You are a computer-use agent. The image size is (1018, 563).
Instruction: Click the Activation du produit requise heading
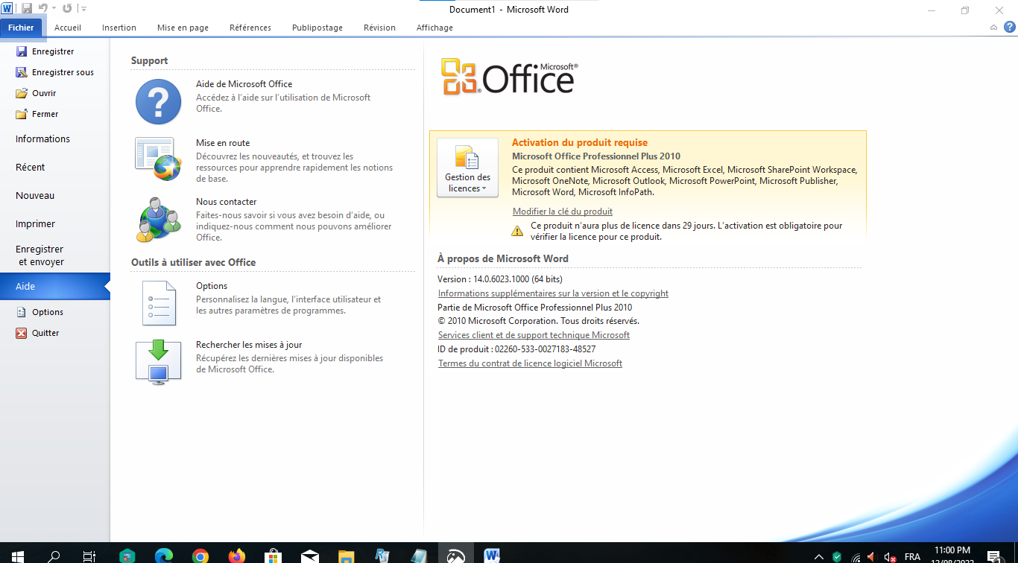click(x=580, y=142)
